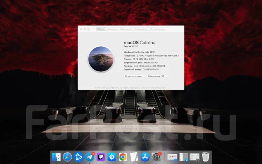The width and height of the screenshot is (262, 164).
Task: Switch to the Мониторы tab
Action: click(112, 29)
